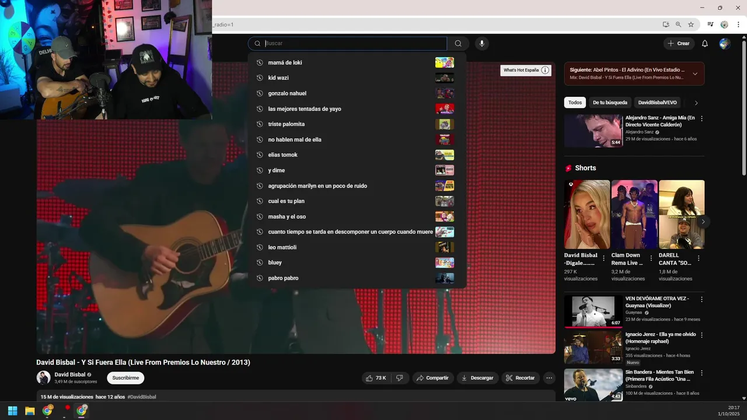Open Ignacio Jerez Ella ya me olvido title

(x=660, y=338)
